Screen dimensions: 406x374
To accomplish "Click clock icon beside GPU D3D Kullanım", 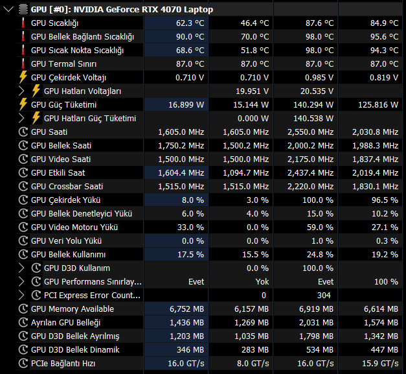I will coord(36,268).
